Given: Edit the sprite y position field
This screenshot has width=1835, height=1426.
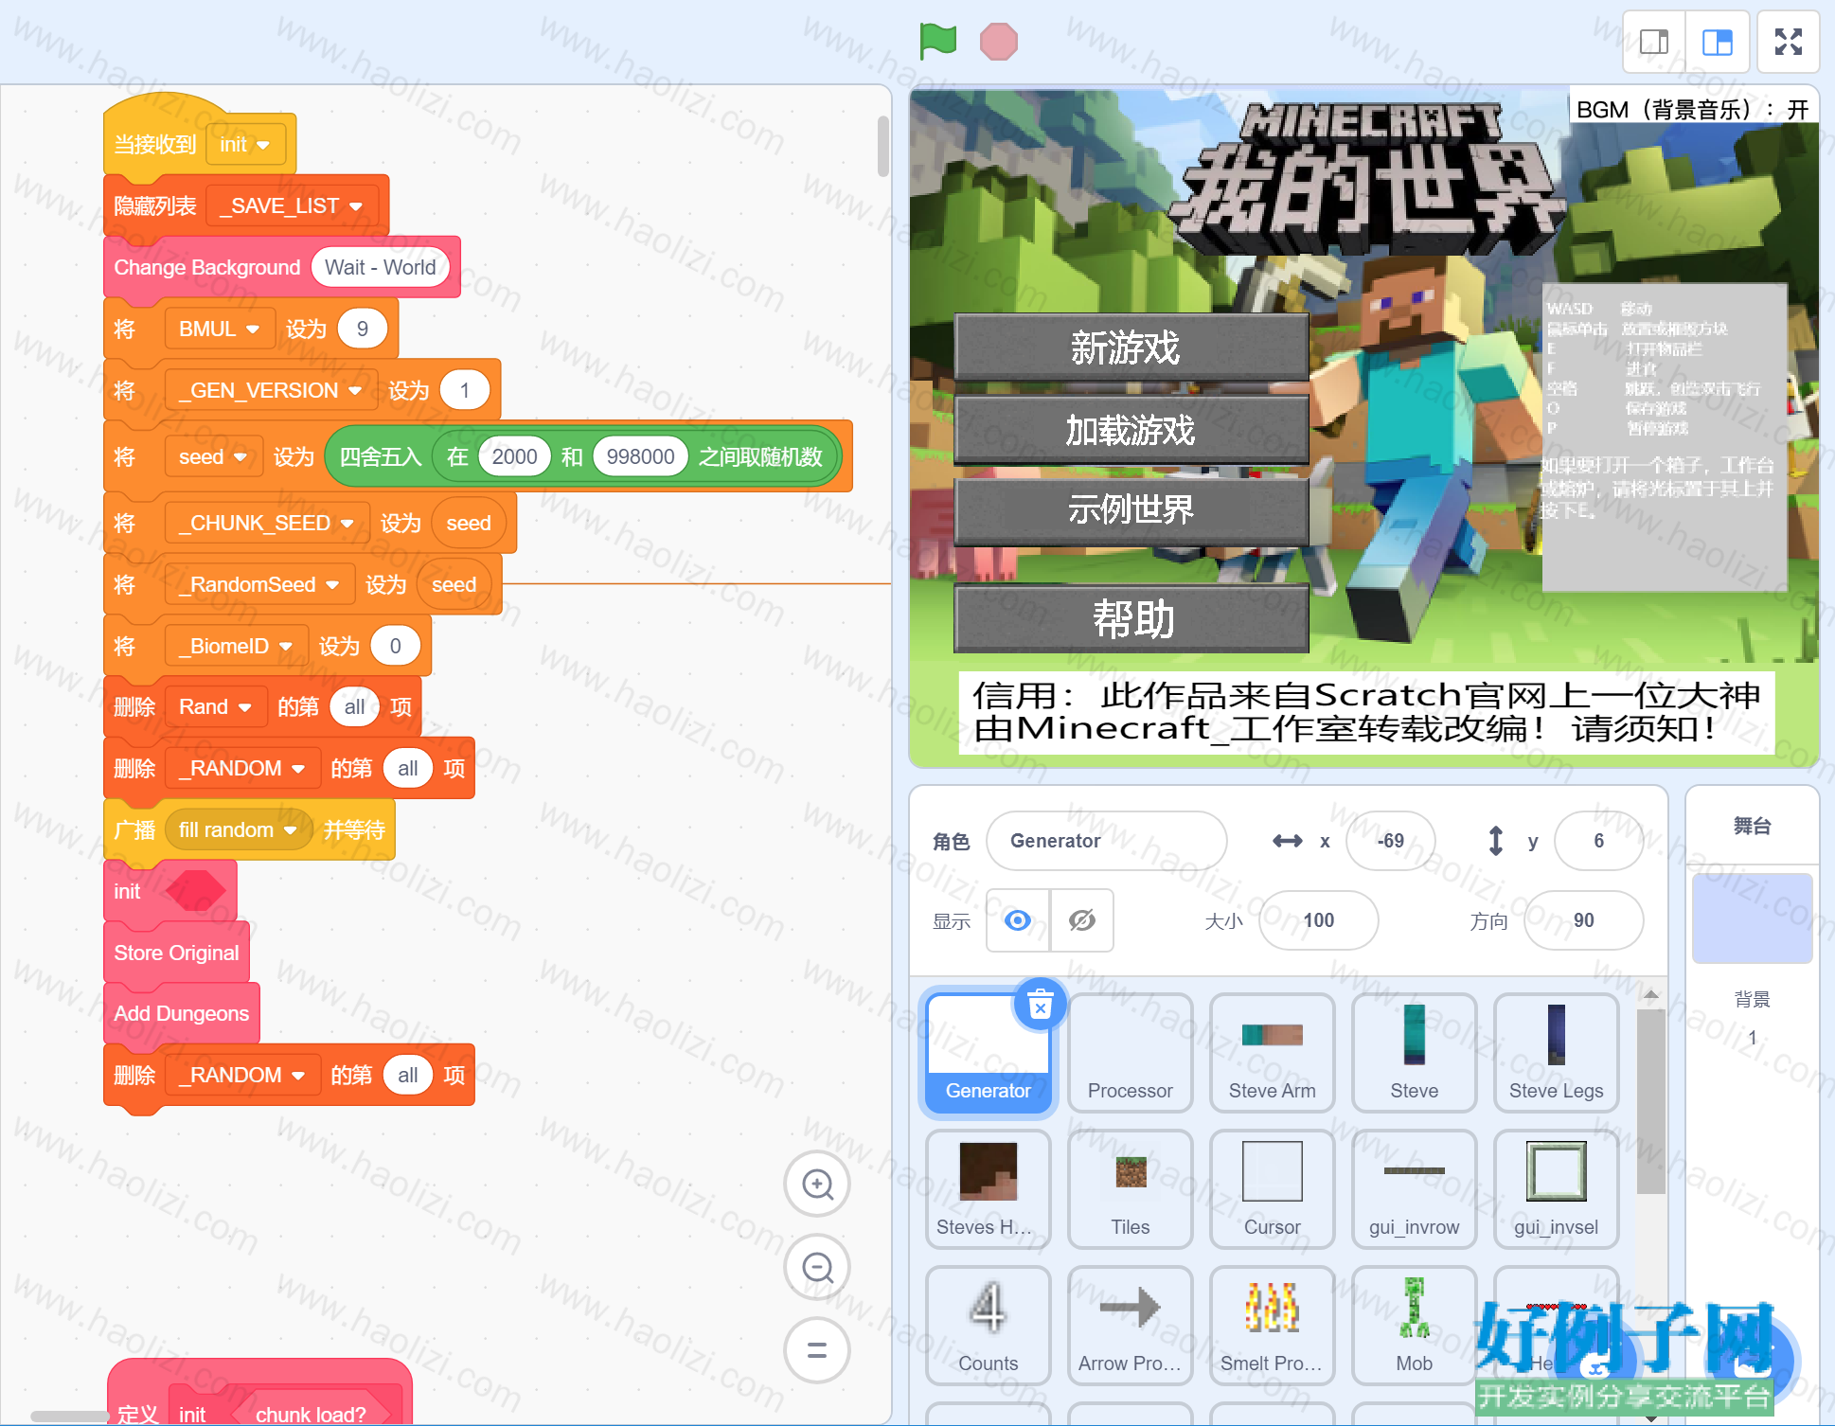Looking at the screenshot, I should click(x=1598, y=841).
